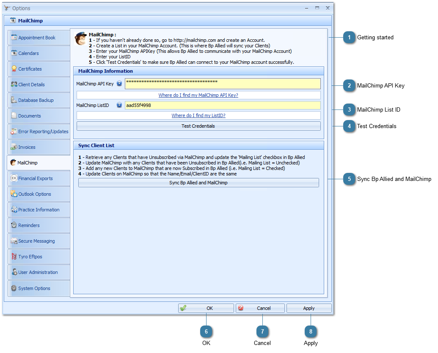Click the Practice Information icon

point(14,209)
